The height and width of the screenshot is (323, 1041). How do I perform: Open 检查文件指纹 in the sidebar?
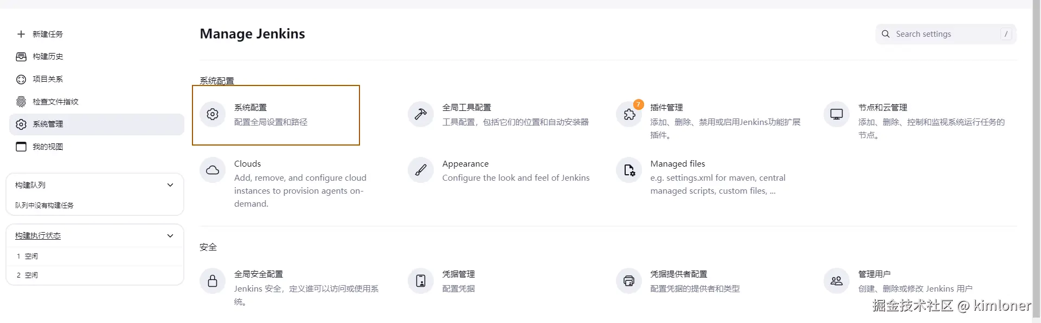click(55, 102)
